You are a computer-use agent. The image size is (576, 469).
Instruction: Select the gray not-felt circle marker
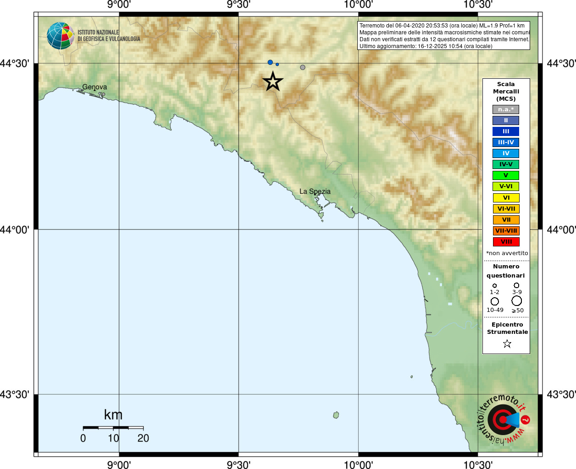click(303, 67)
